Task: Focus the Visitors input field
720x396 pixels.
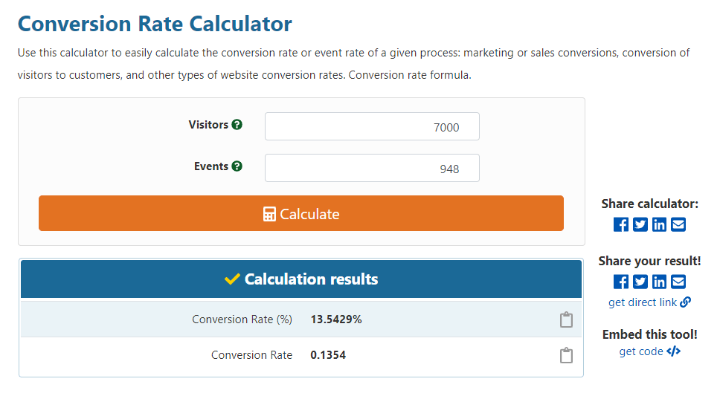Action: click(372, 126)
